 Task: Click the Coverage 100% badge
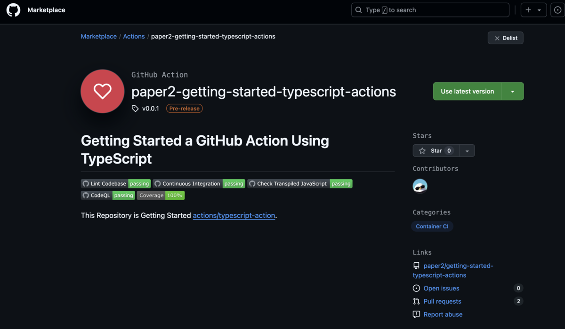pos(161,196)
